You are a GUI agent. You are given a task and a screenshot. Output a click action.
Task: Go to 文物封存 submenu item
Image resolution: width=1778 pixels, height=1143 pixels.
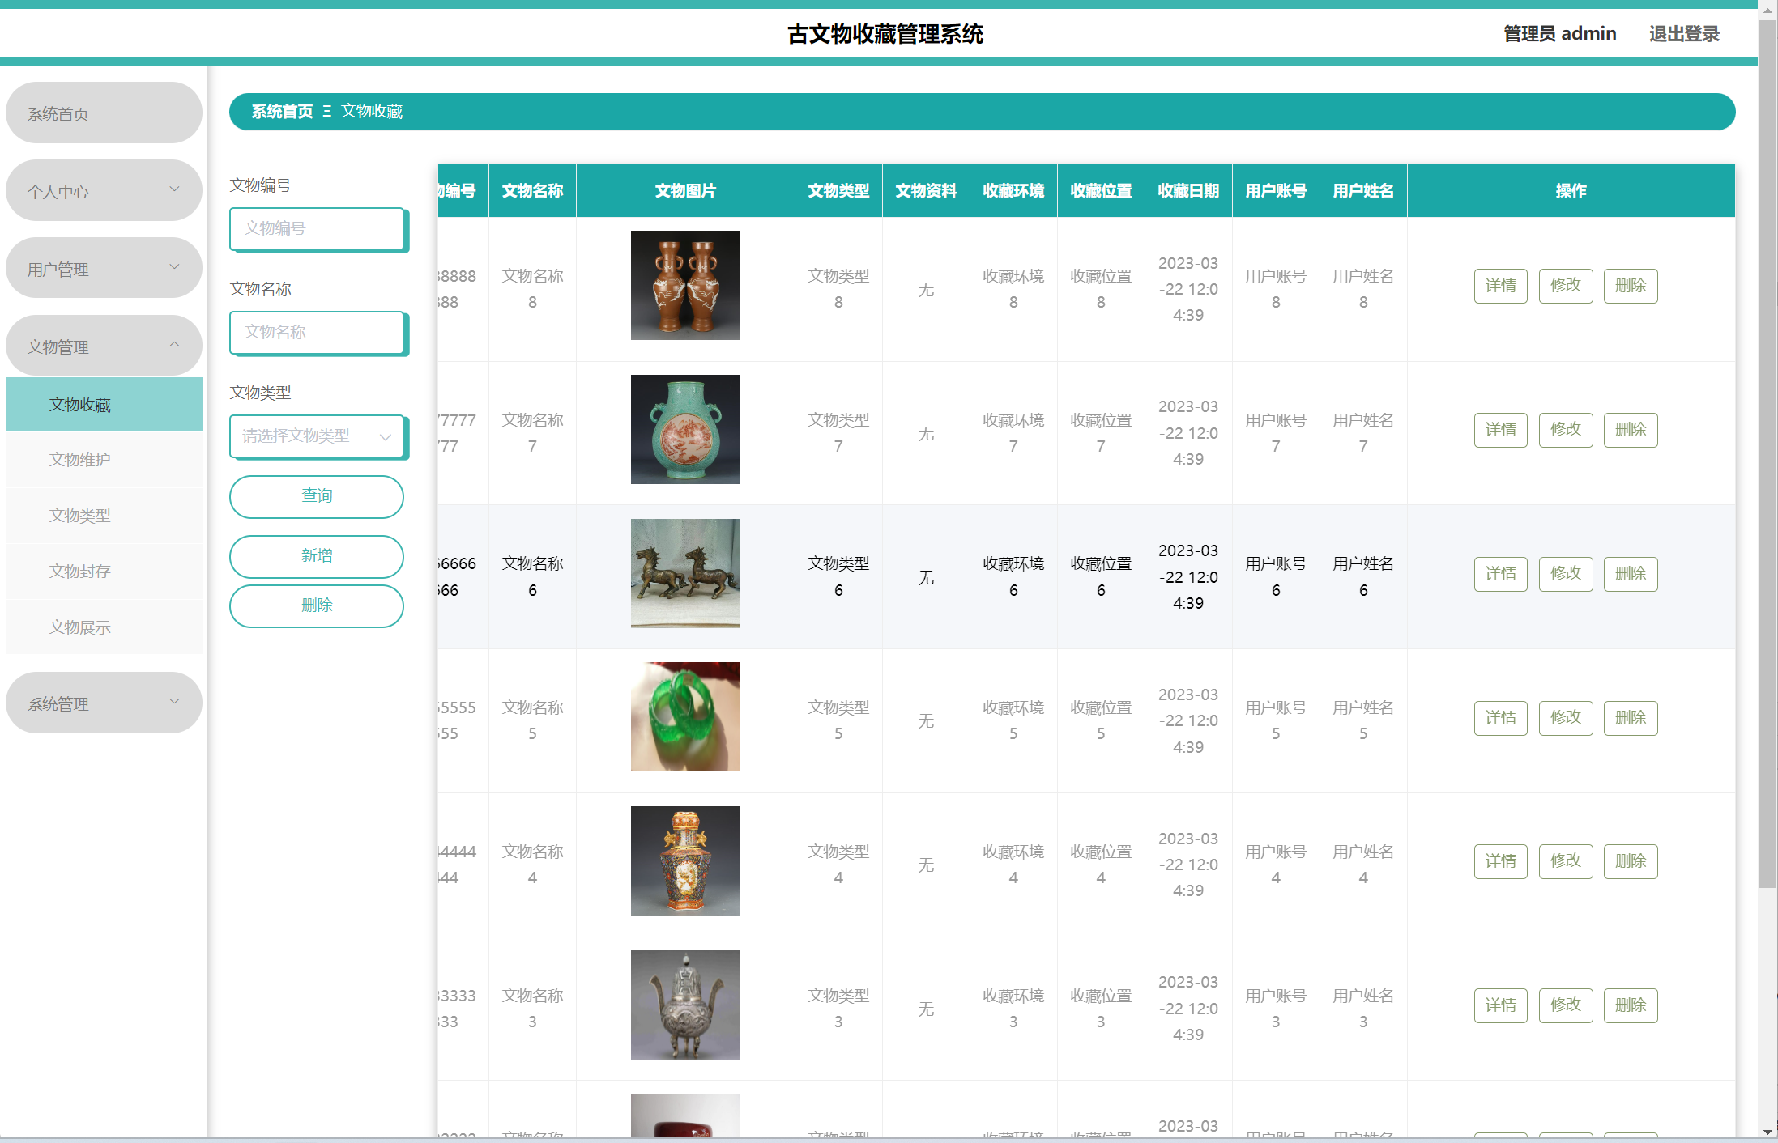click(x=80, y=571)
